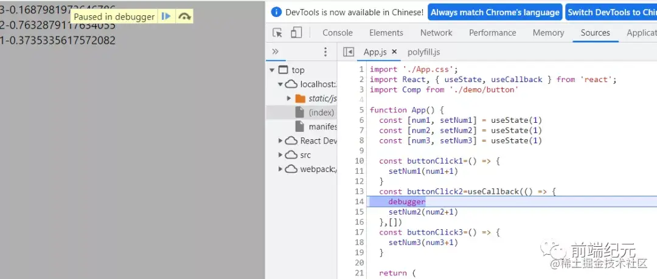Click 'Paused in debugger' label
The height and width of the screenshot is (279, 657).
coord(114,17)
